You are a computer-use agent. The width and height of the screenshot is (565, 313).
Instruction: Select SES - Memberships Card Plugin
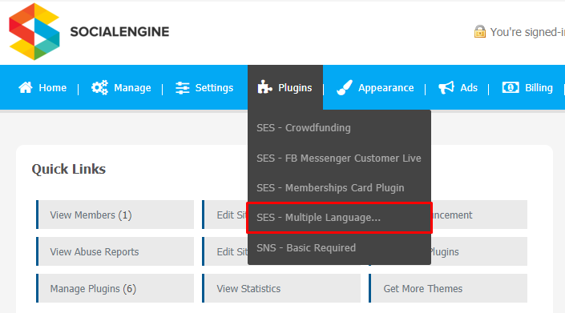click(x=339, y=188)
